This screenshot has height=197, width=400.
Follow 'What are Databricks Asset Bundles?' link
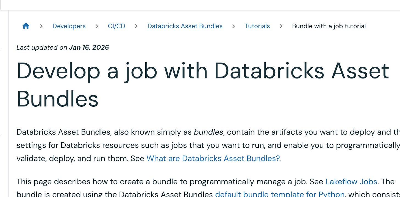(x=213, y=158)
